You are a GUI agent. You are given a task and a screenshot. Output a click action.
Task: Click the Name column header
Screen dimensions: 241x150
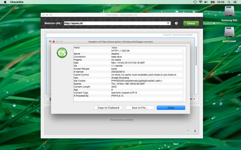tap(92, 48)
